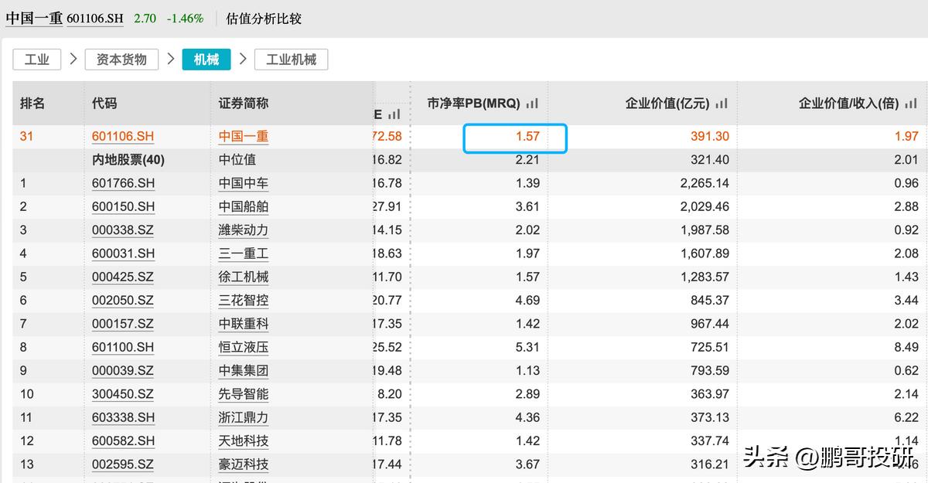The image size is (928, 483).
Task: Select the 资本货物 category tab
Action: click(121, 59)
